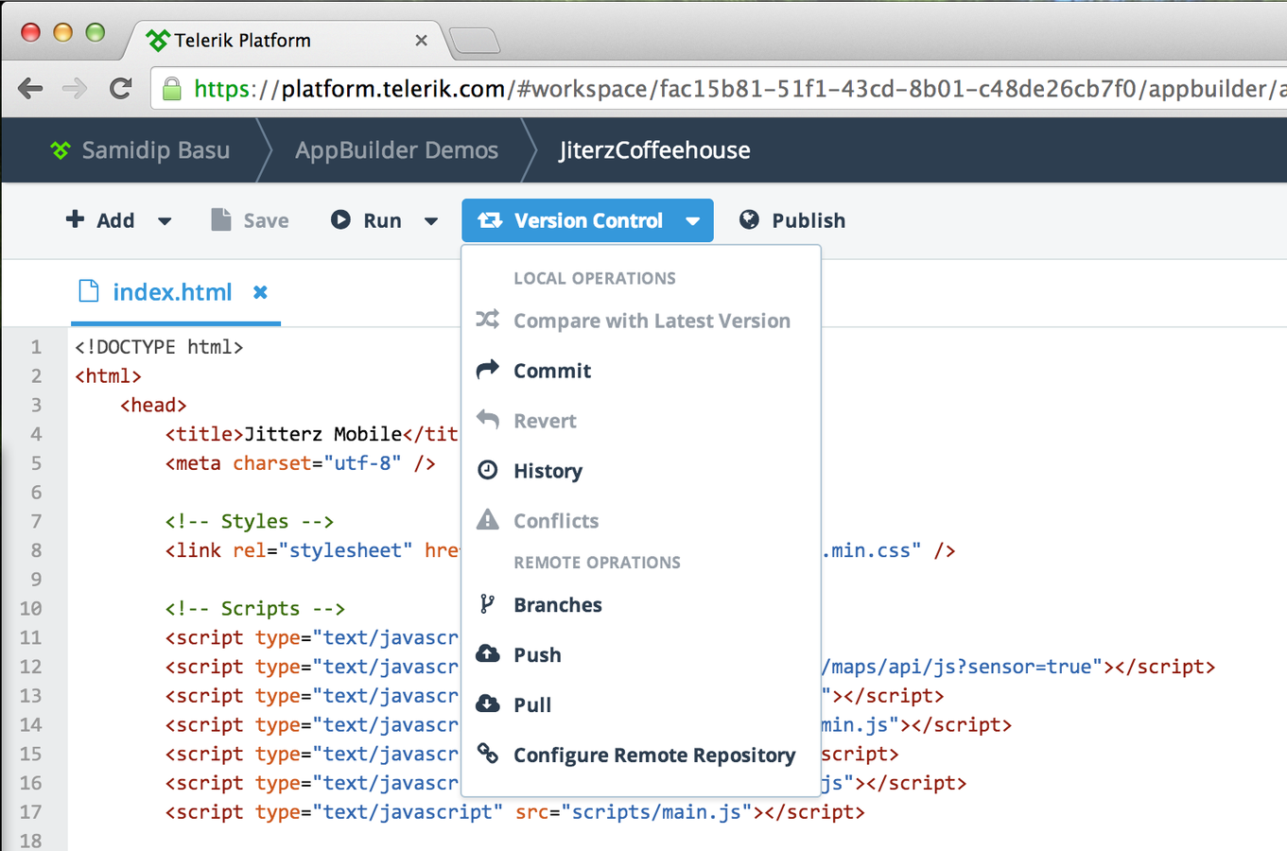Click the Add plus icon
This screenshot has height=851, width=1287.
pyautogui.click(x=75, y=219)
